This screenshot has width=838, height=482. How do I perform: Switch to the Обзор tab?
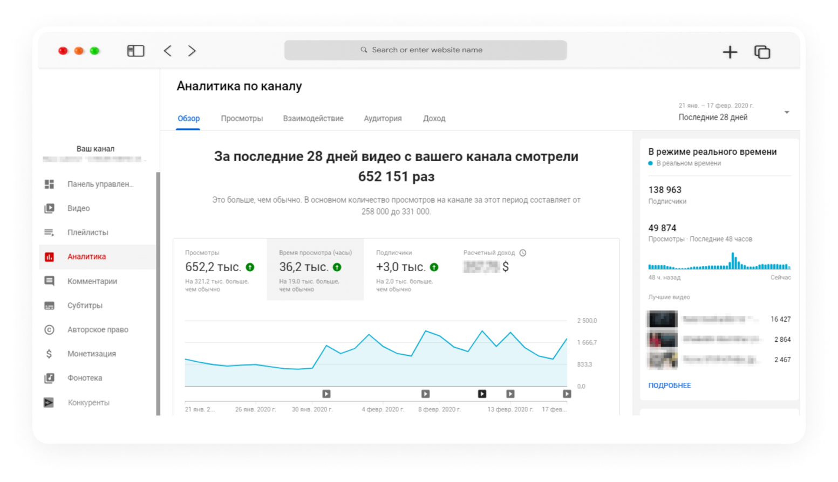point(189,119)
